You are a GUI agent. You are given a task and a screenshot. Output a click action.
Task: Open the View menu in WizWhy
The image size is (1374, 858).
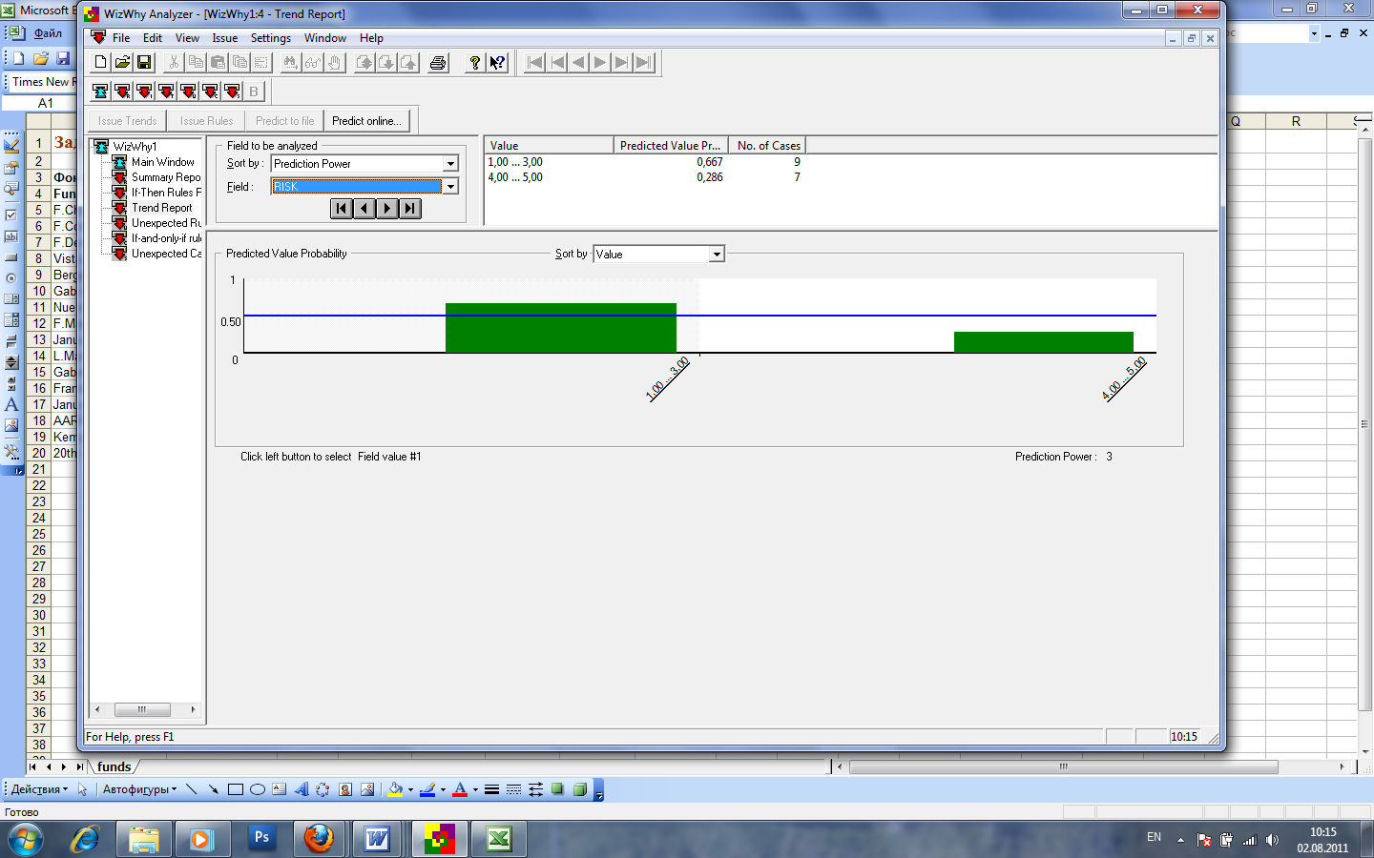[187, 38]
